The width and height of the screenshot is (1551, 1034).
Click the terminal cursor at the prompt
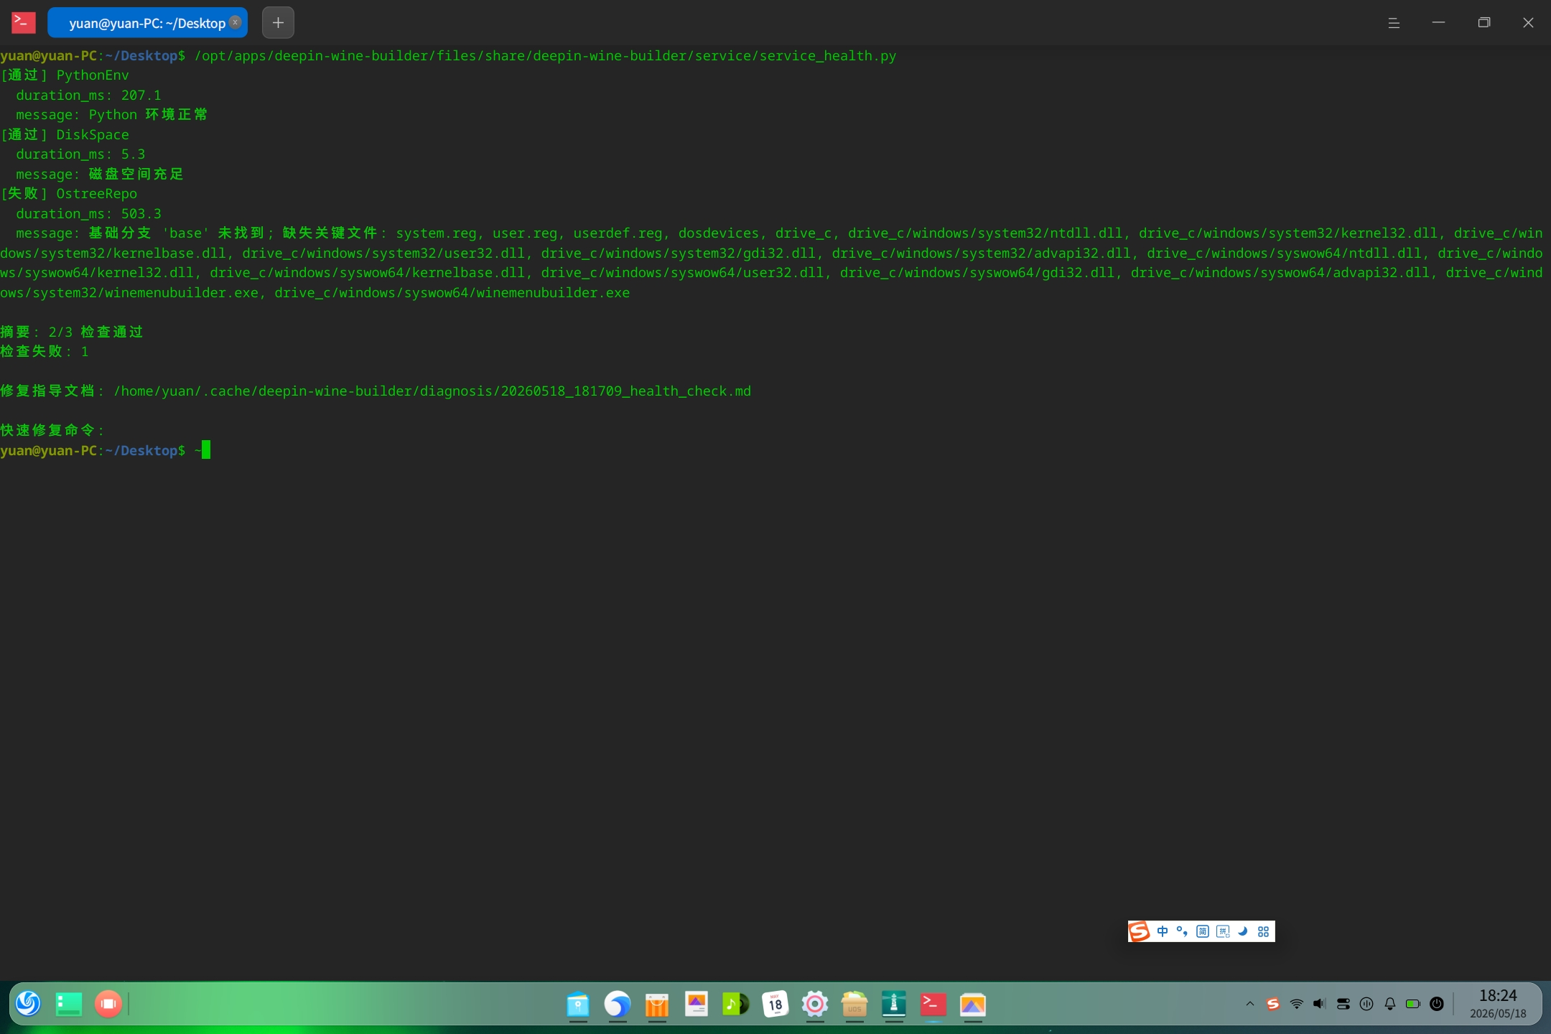[x=206, y=450]
